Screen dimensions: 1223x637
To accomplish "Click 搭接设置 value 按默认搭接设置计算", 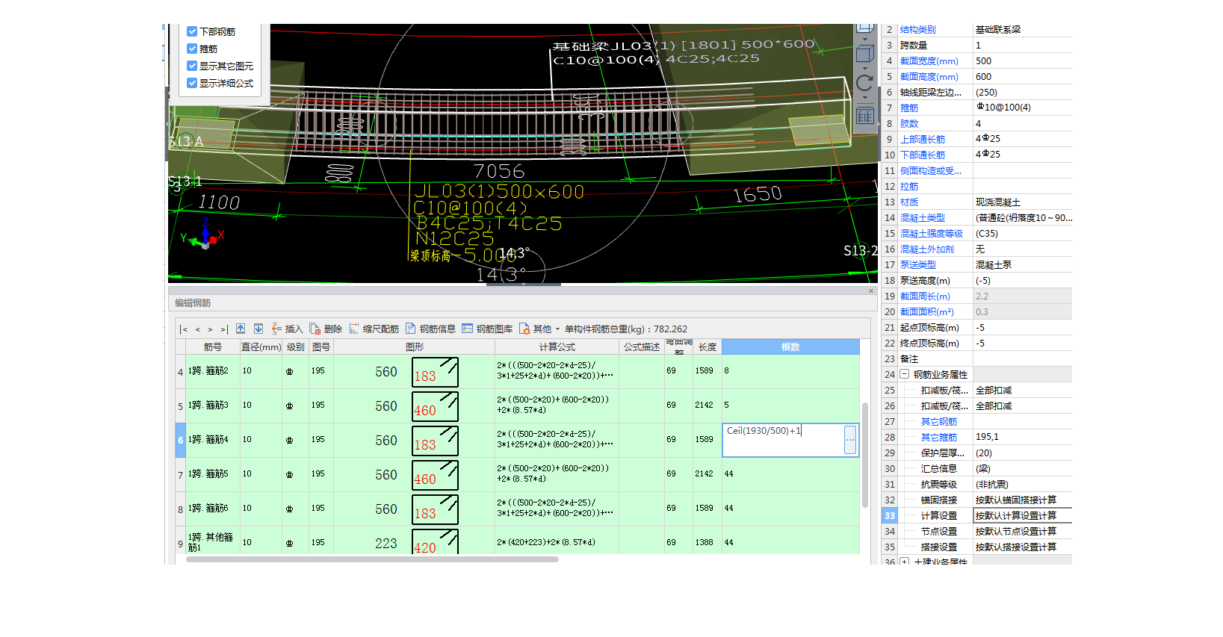I will pyautogui.click(x=1022, y=547).
